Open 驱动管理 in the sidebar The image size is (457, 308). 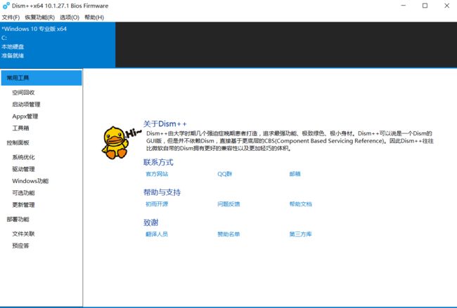click(x=23, y=169)
